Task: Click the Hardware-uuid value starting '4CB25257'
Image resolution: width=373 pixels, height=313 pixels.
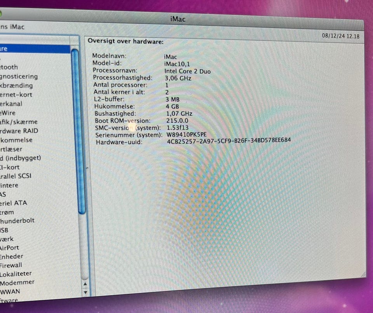Action: click(229, 141)
